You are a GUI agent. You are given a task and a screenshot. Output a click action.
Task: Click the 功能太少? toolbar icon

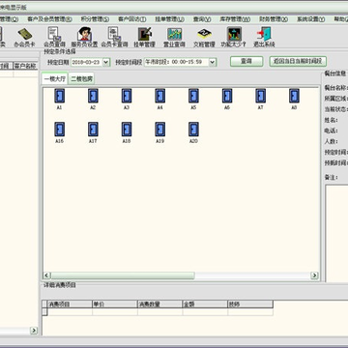click(x=233, y=37)
